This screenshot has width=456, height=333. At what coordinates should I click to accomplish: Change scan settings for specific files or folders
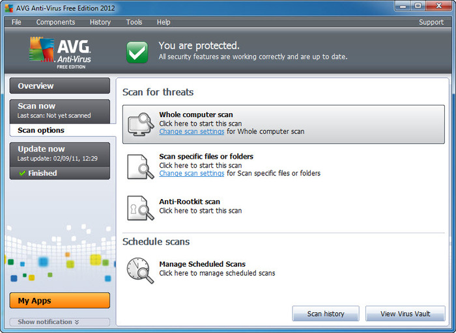[192, 173]
